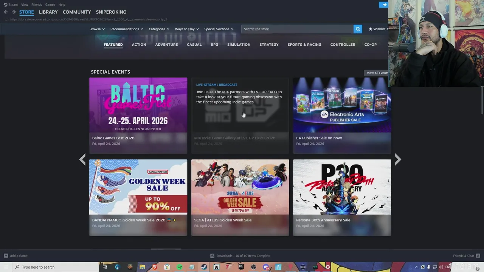Select the ACTION category tab
The height and width of the screenshot is (272, 484).
coord(139,45)
